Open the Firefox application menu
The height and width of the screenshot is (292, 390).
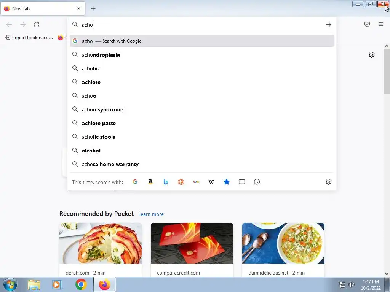(x=381, y=24)
